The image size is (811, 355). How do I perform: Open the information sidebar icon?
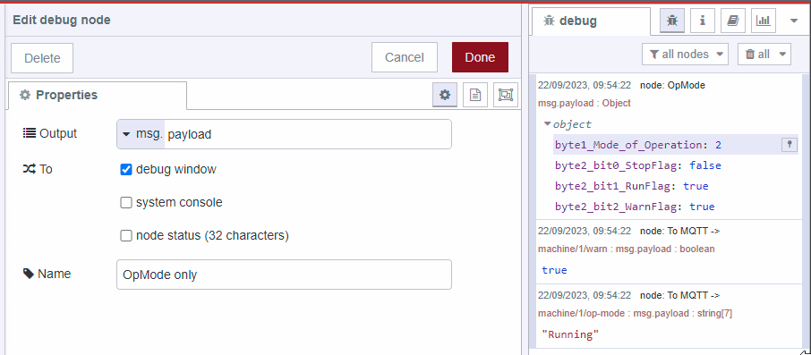[x=703, y=21]
